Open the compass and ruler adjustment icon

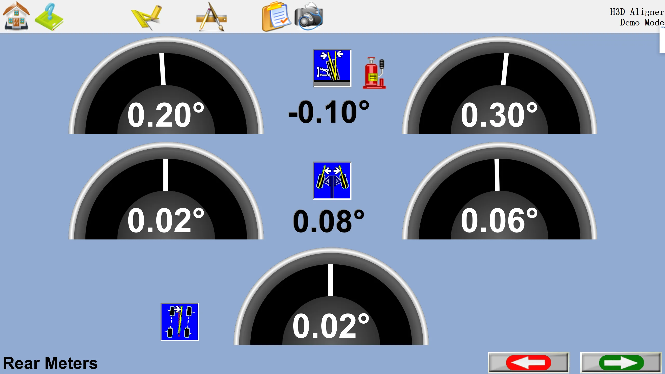[211, 17]
